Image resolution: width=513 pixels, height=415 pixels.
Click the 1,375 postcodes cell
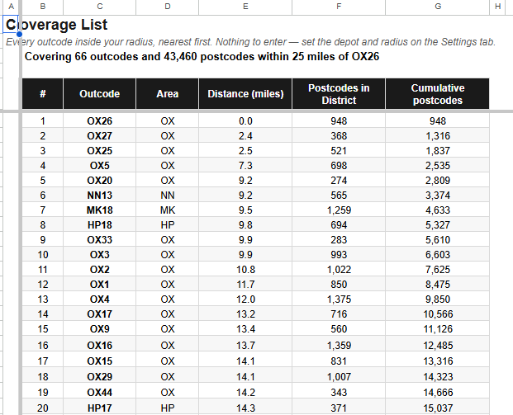(x=339, y=299)
